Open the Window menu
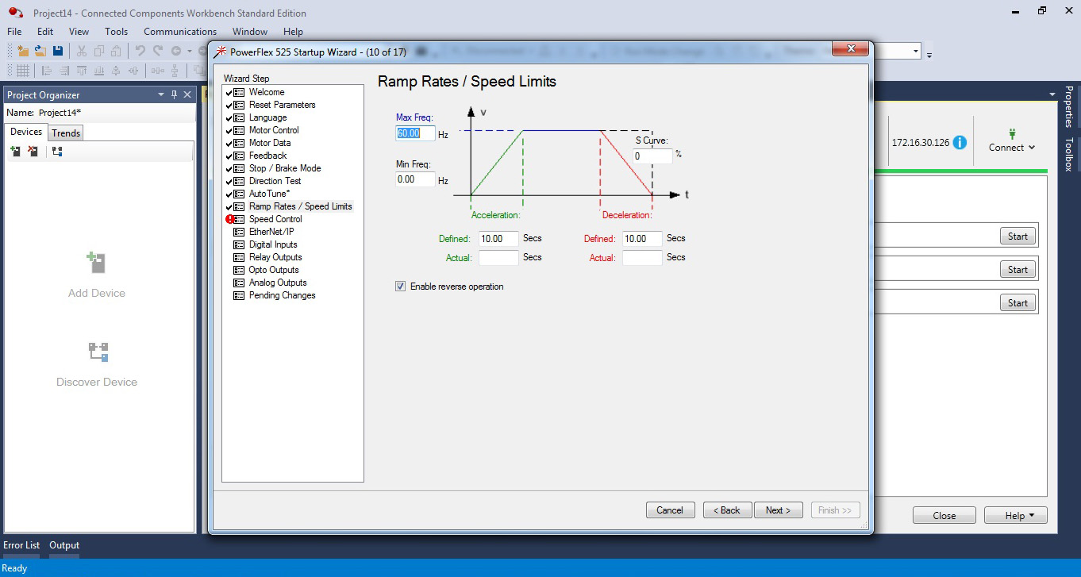Screen dimensions: 1081x577 click(x=250, y=32)
